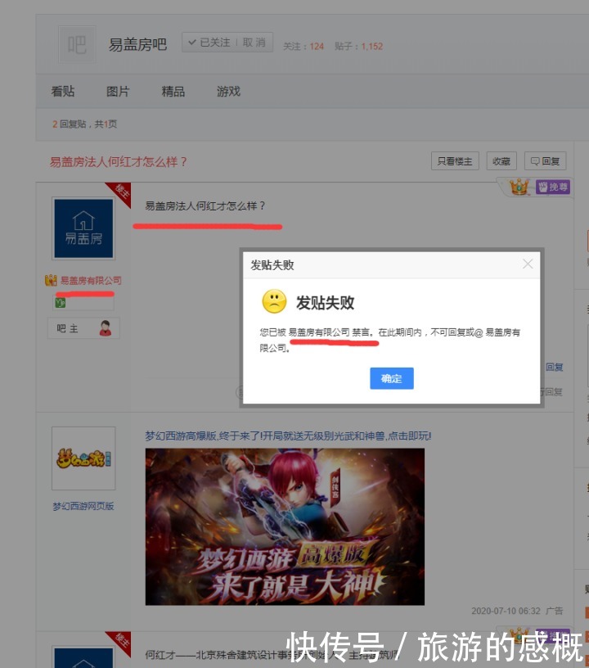Toggle 已关注 follow status
The height and width of the screenshot is (668, 589).
(x=209, y=43)
